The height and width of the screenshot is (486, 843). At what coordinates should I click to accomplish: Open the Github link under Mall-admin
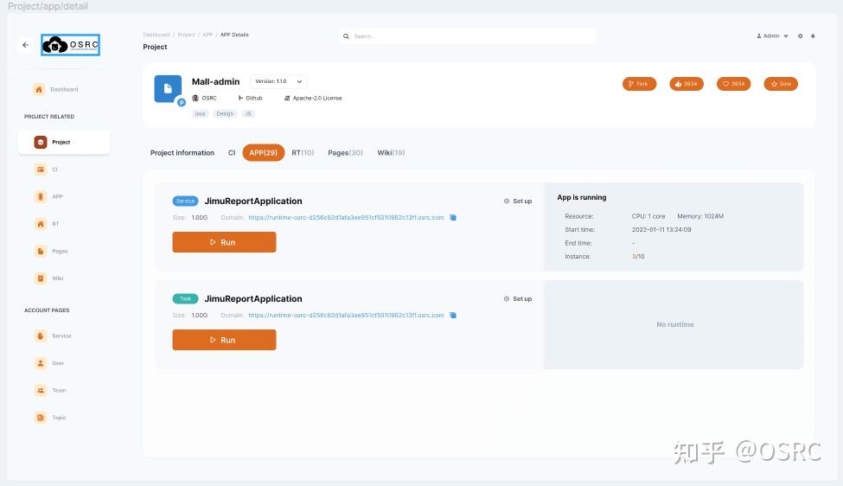pyautogui.click(x=251, y=99)
